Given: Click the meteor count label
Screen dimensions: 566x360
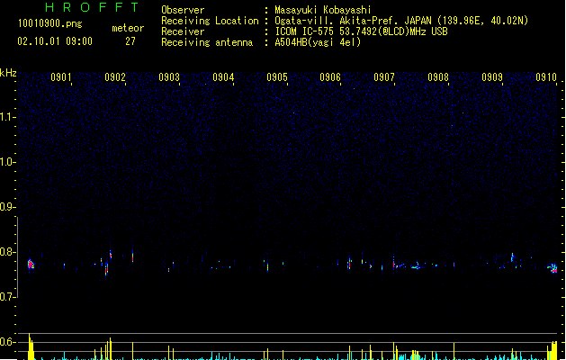Looking at the screenshot, I should (128, 28).
